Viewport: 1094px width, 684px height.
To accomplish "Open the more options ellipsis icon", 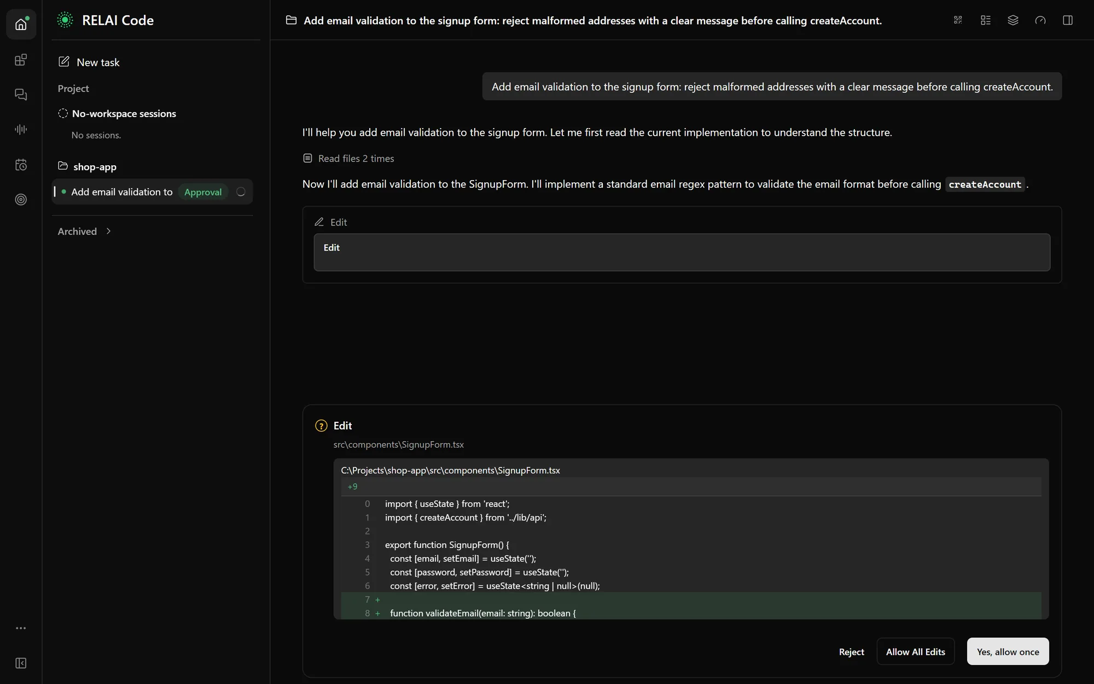I will click(x=21, y=628).
